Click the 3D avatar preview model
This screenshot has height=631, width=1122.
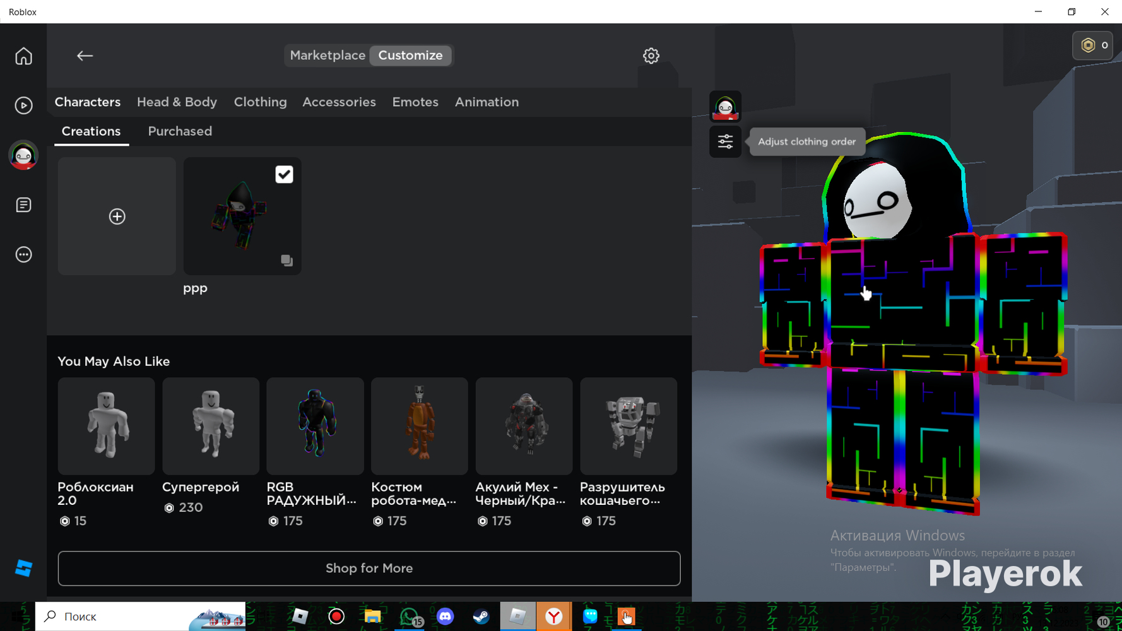click(x=913, y=324)
